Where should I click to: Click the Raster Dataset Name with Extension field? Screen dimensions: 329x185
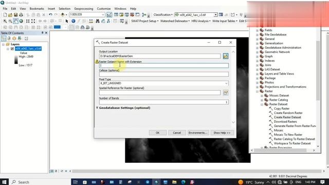164,65
